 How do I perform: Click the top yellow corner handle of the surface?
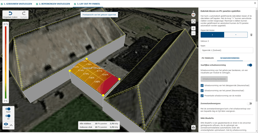[86, 59]
